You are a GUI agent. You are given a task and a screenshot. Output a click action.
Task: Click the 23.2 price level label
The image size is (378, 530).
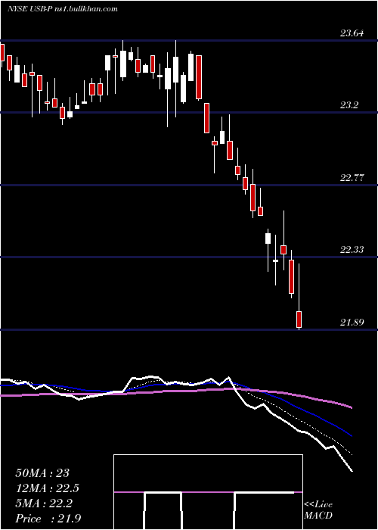[x=349, y=105]
